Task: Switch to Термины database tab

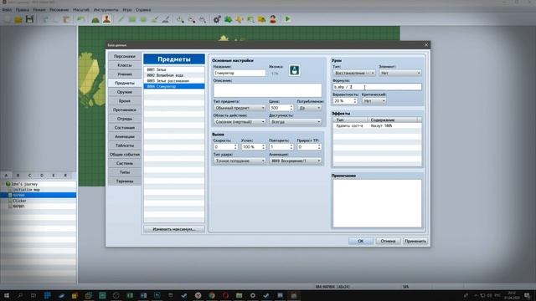Action: coord(125,181)
